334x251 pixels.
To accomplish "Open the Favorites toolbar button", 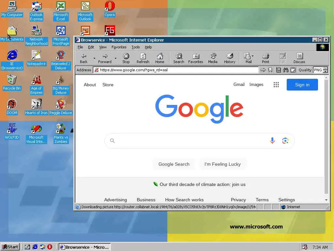I will pyautogui.click(x=196, y=58).
